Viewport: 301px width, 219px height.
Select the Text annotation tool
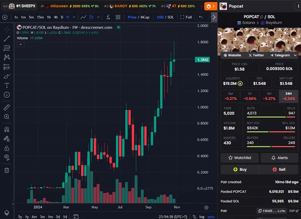[x=7, y=85]
